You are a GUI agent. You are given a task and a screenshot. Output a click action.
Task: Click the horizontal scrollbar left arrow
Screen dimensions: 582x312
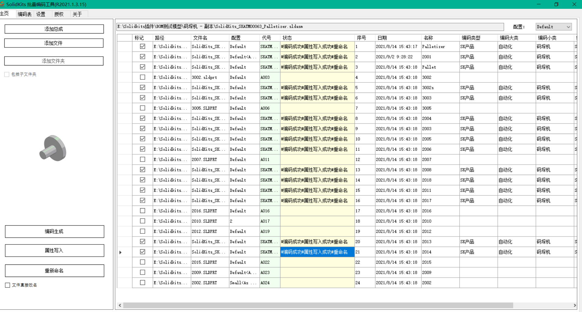(x=120, y=305)
